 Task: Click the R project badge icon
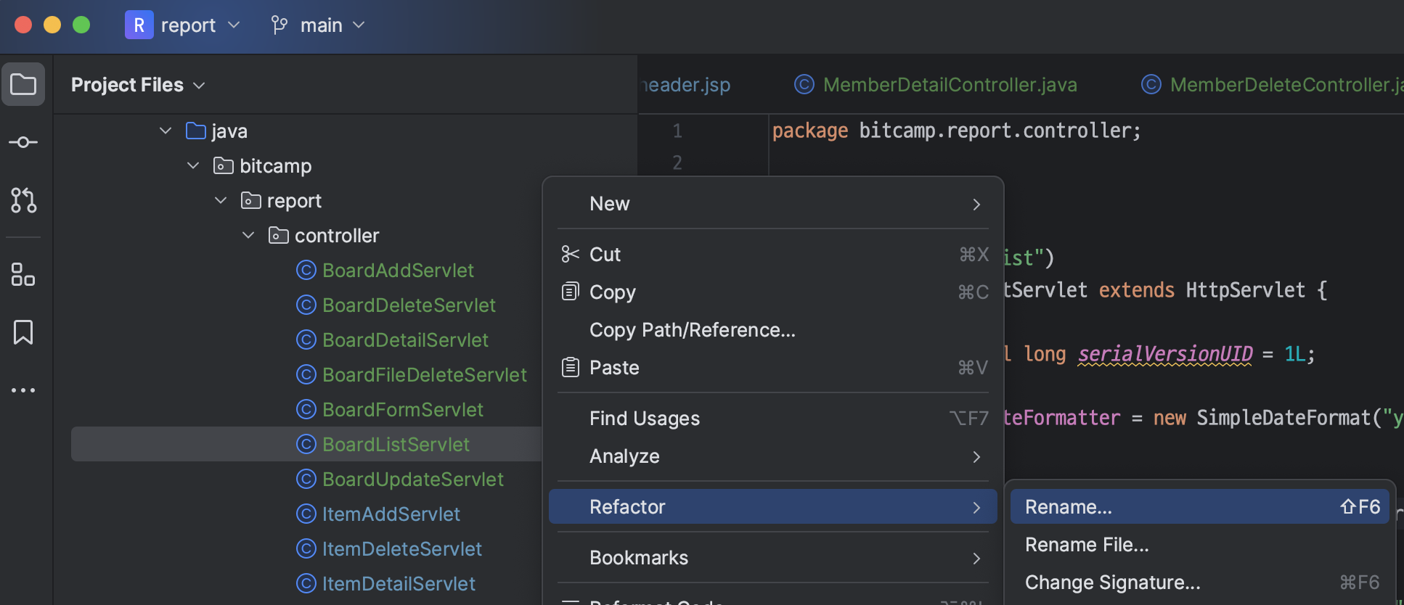click(139, 25)
